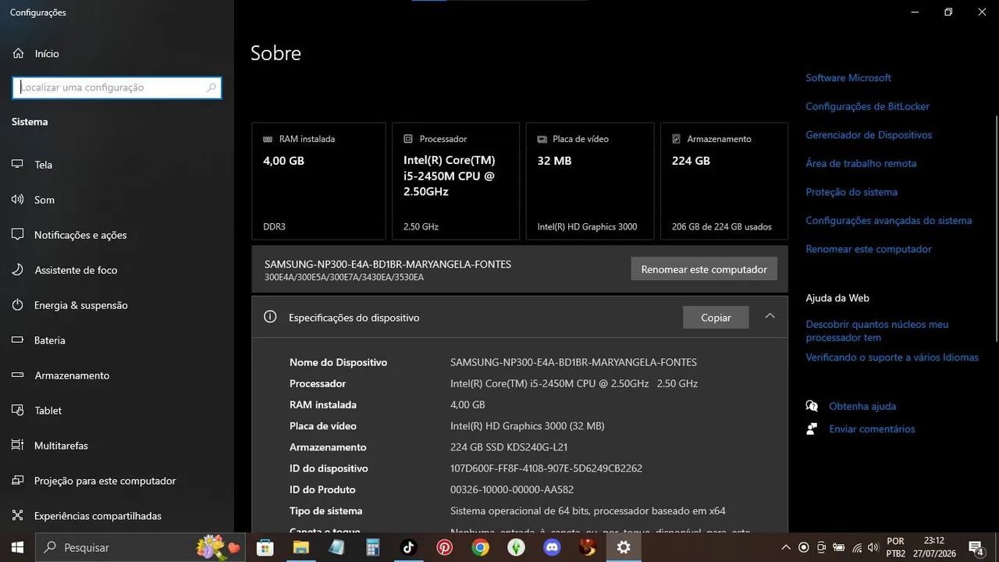The height and width of the screenshot is (562, 999).
Task: Click the settings page vertical scrollbar
Action: (x=995, y=229)
